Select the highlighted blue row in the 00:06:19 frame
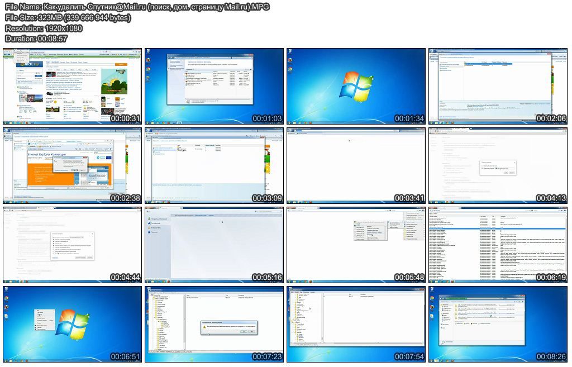The height and width of the screenshot is (367, 572). point(497,228)
